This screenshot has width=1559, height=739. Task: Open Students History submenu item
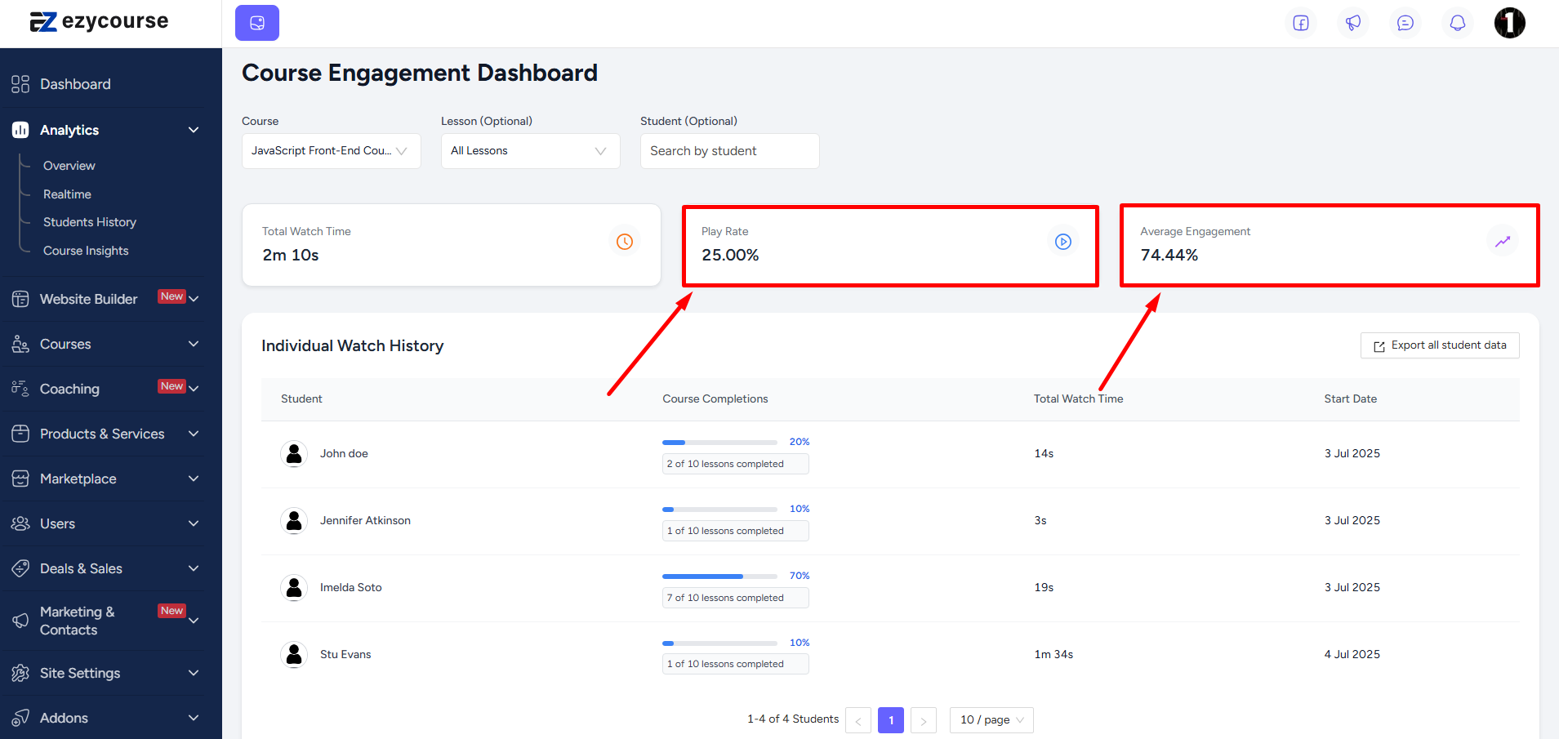(x=90, y=222)
